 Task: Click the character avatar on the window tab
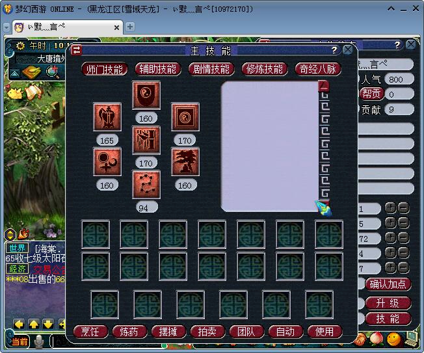[x=19, y=27]
